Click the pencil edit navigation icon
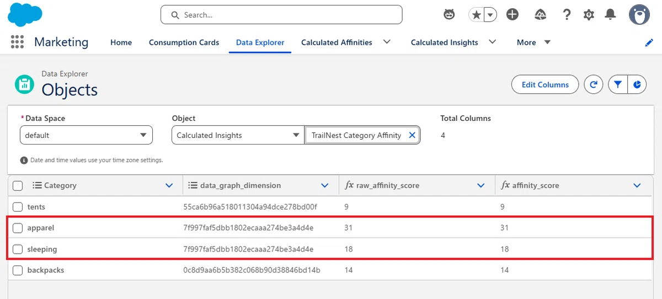This screenshot has height=299, width=662. [x=649, y=42]
